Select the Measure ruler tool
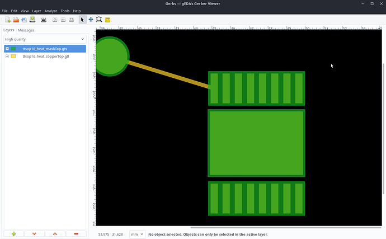Screen dimensions: 386x239 [107, 20]
